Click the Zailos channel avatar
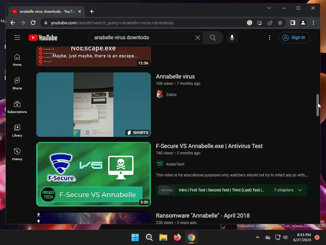Screen dimensions: 326x245 160,94
